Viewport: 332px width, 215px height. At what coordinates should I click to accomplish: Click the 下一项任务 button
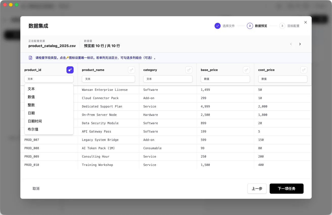[x=286, y=189]
